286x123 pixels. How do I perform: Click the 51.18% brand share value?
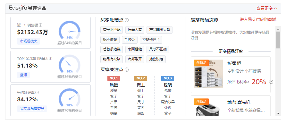[27, 66]
